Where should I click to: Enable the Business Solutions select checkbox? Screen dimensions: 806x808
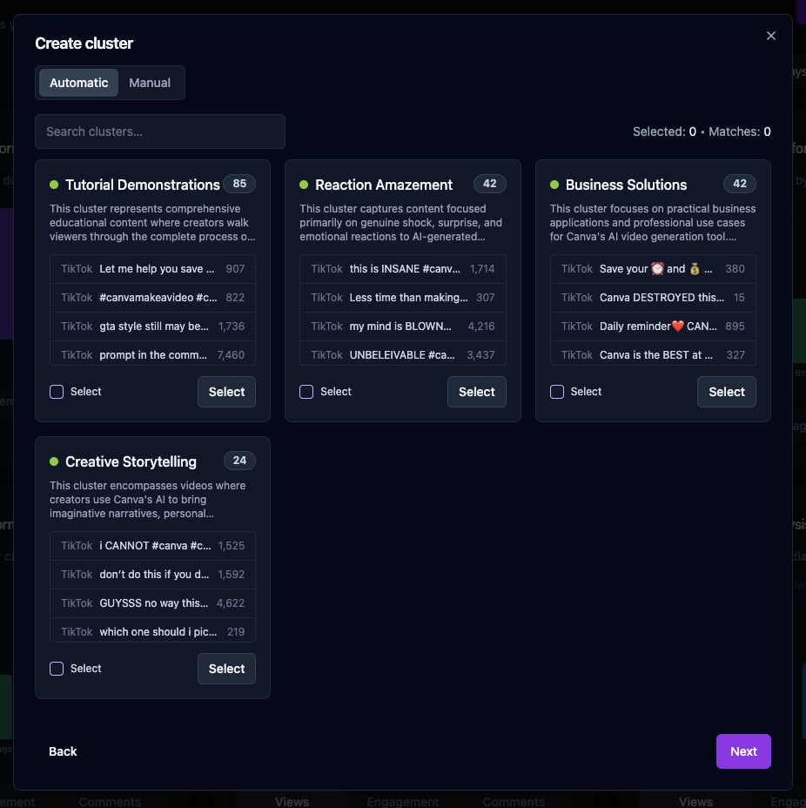[557, 392]
